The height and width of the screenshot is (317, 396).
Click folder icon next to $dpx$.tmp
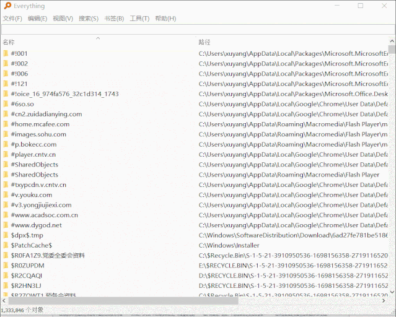click(6, 235)
